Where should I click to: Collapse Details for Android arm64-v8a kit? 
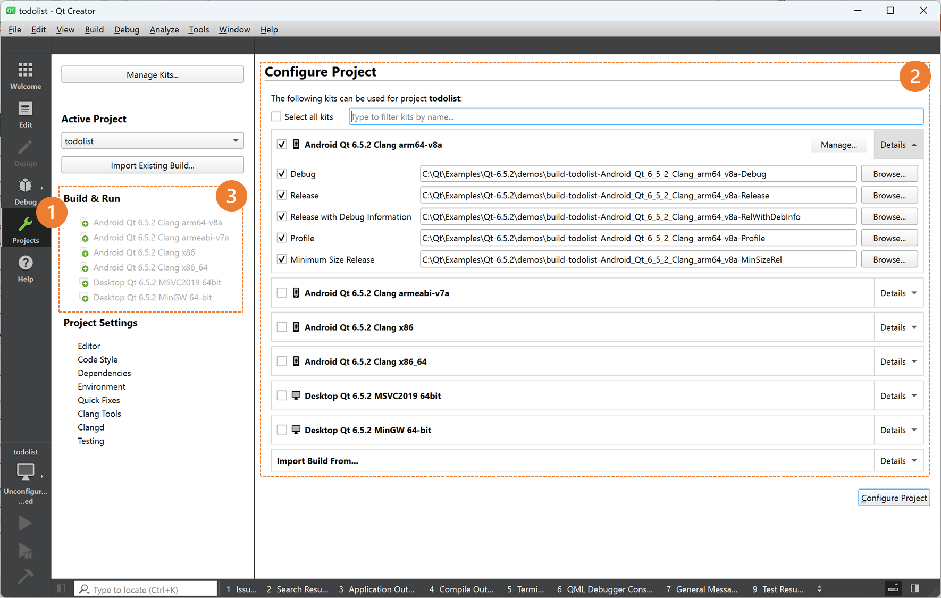898,145
